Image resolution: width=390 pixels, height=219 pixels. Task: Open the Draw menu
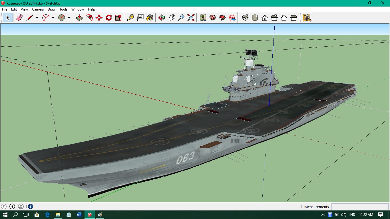coord(51,9)
